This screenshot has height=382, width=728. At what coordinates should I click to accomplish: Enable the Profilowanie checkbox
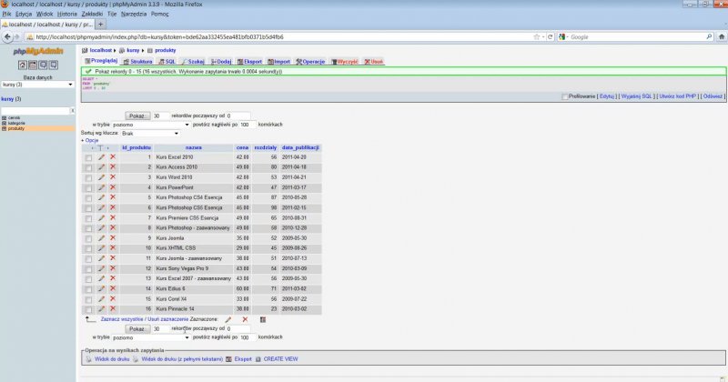point(565,95)
